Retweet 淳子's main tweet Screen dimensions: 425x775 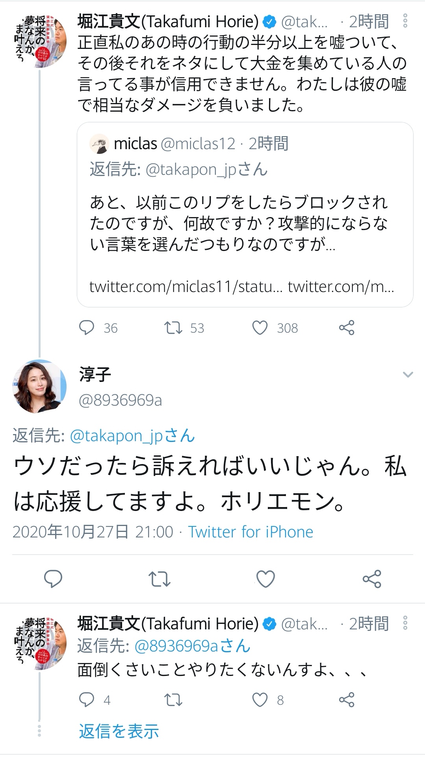[159, 579]
